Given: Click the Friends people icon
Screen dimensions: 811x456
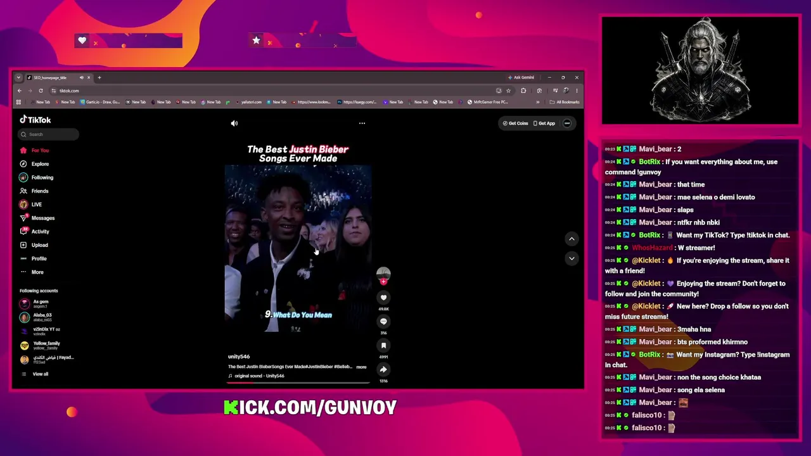Looking at the screenshot, I should (x=23, y=191).
